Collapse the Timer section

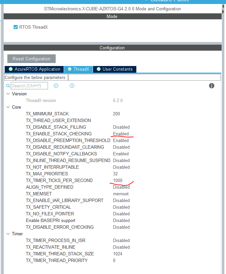tap(8, 234)
